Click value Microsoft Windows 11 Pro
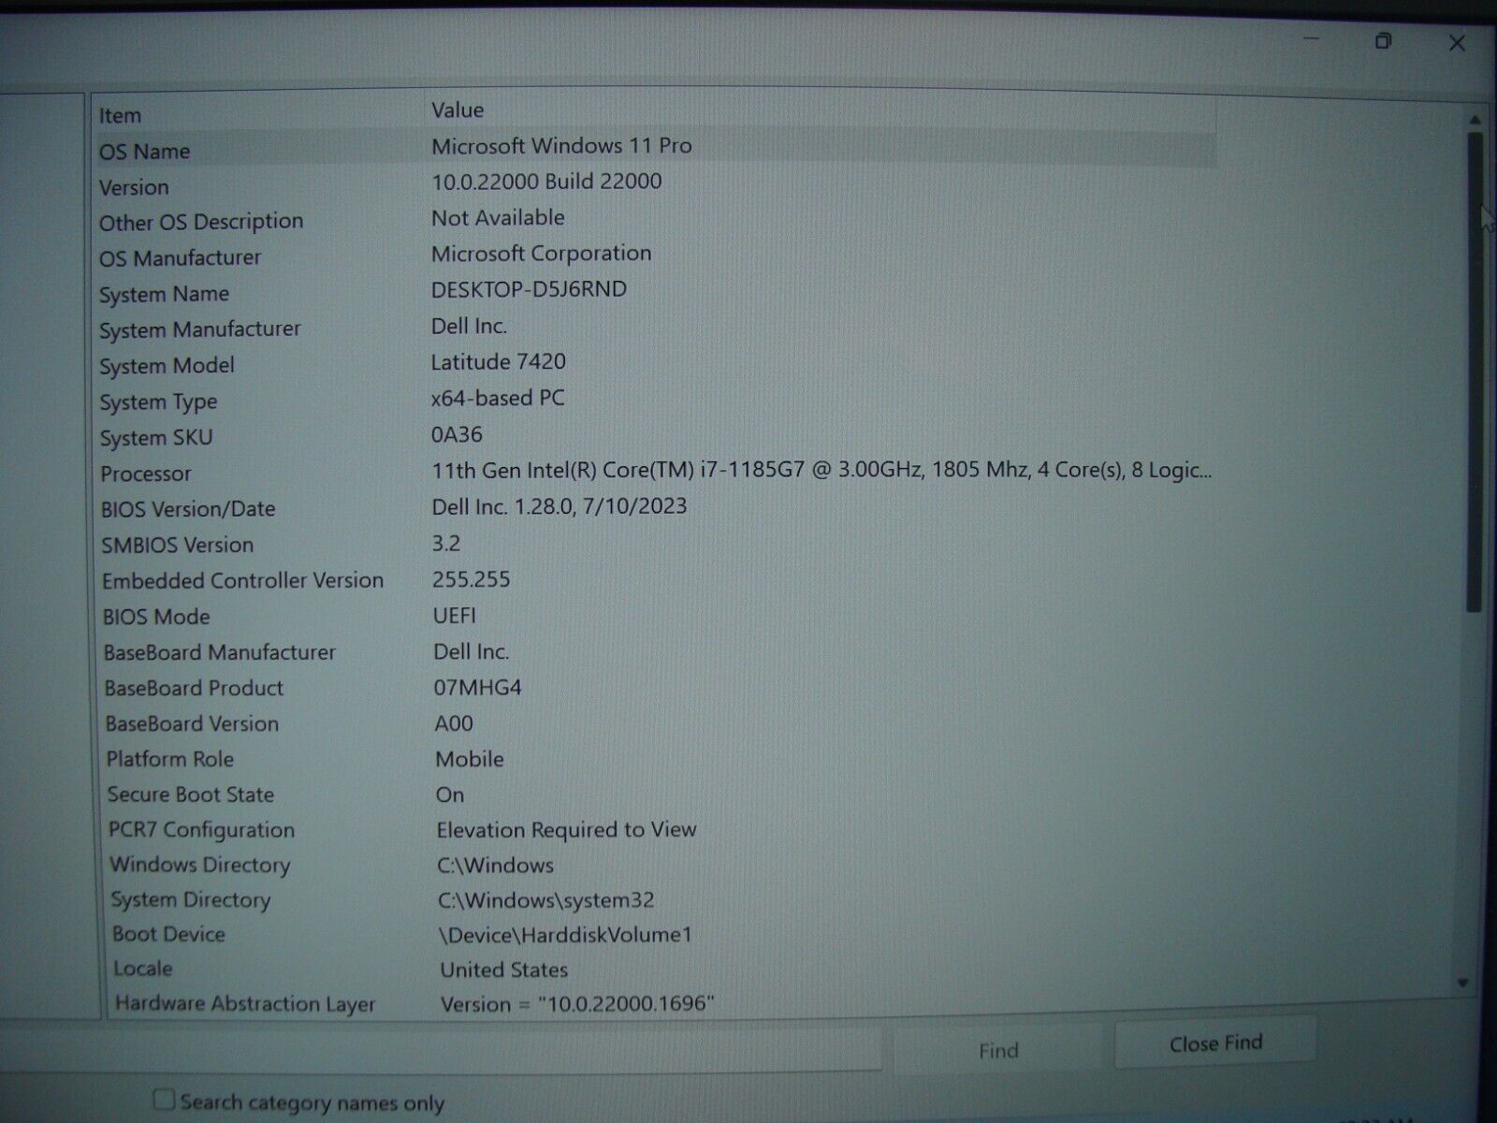The image size is (1497, 1123). coord(561,145)
